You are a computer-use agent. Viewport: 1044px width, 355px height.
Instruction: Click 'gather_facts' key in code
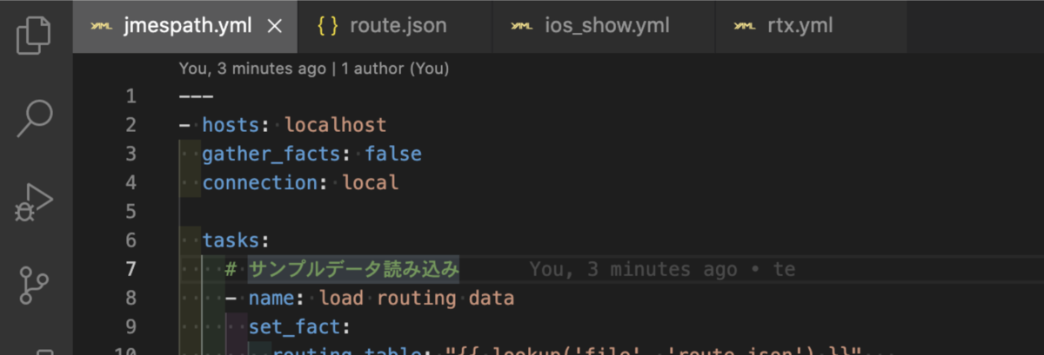click(271, 154)
